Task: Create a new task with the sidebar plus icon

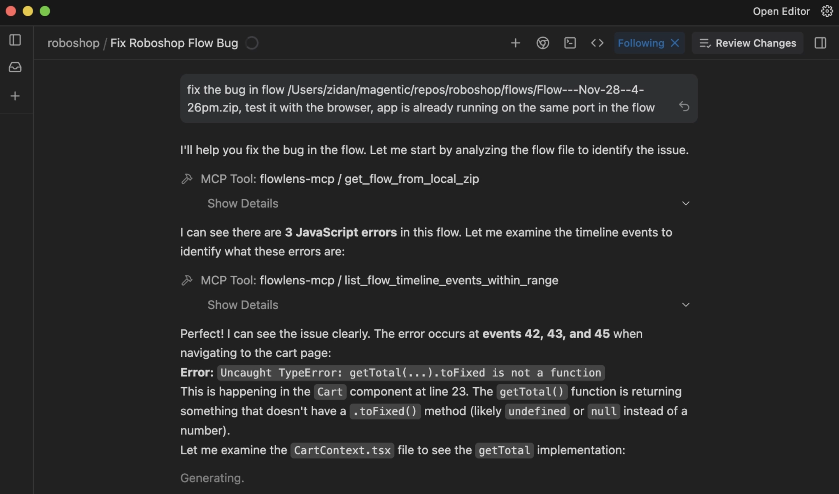Action: pos(15,96)
